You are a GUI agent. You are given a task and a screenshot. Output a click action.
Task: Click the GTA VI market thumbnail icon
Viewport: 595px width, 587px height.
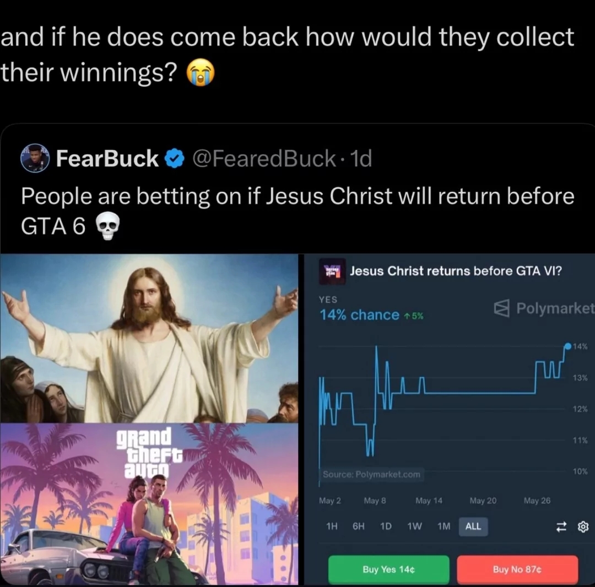click(332, 271)
